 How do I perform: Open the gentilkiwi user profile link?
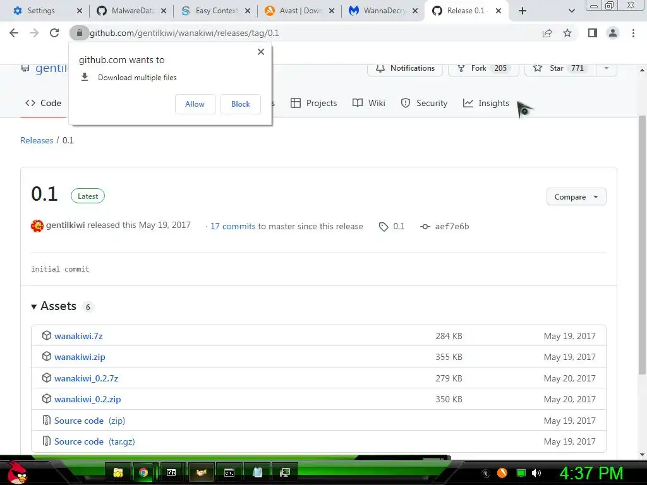pos(65,225)
